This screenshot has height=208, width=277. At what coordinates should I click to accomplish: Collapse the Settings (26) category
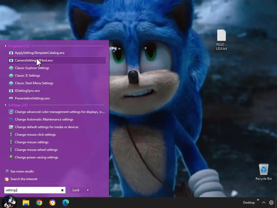pos(6,105)
